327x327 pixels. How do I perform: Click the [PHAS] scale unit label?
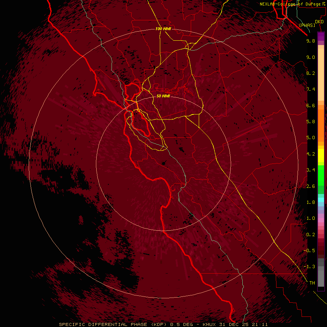tap(307, 25)
